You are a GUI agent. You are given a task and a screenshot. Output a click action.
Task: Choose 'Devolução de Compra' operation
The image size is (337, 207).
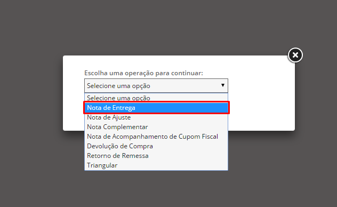(156, 146)
